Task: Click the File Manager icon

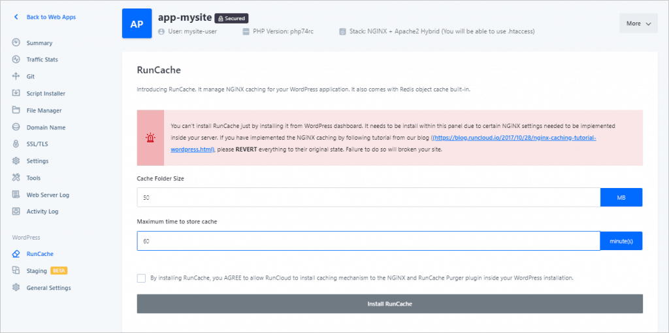Action: point(16,110)
